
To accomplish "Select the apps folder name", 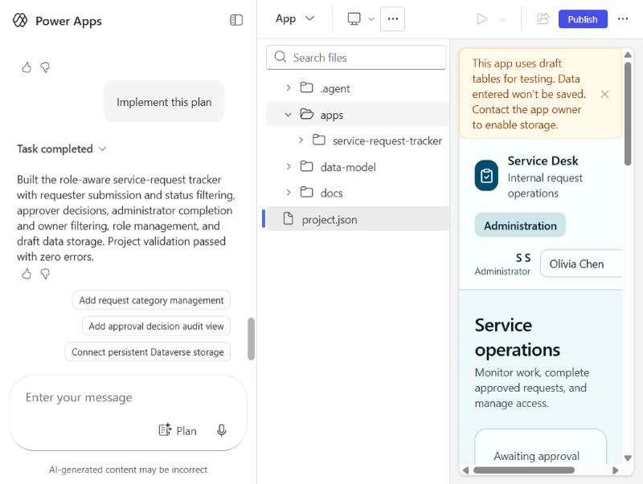I will (x=332, y=115).
